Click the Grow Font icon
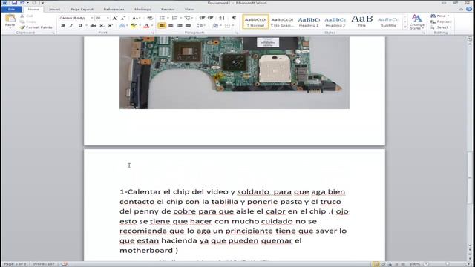This screenshot has height=267, width=475. pos(115,18)
